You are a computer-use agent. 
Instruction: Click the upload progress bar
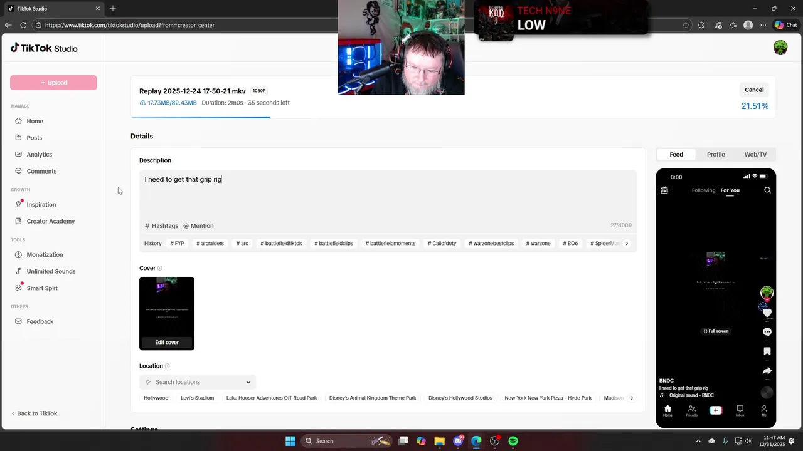453,117
